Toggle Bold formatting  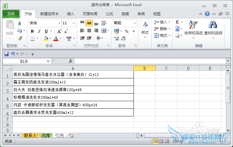[x=32, y=31]
